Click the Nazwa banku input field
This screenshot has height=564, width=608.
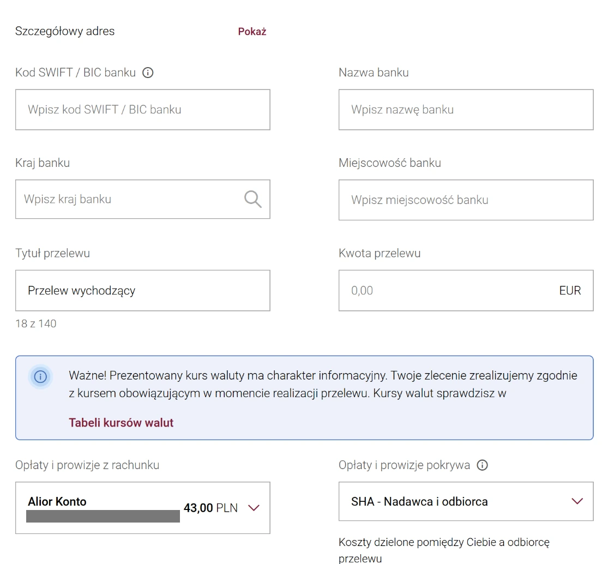click(x=466, y=110)
